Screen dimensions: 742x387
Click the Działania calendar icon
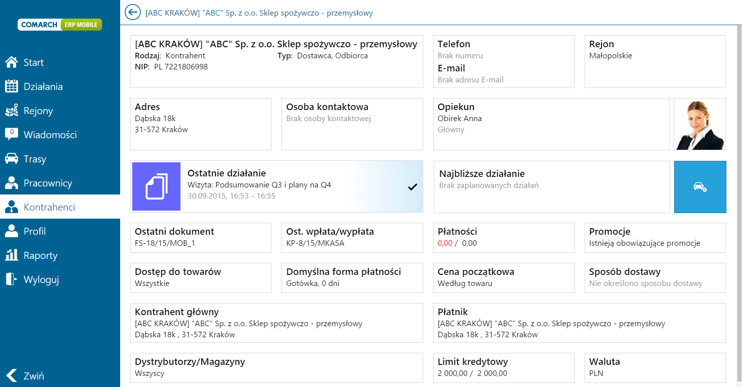(11, 86)
